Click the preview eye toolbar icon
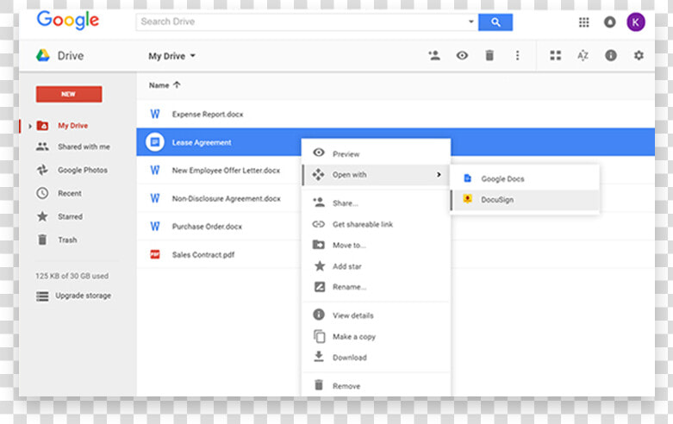 pos(462,55)
